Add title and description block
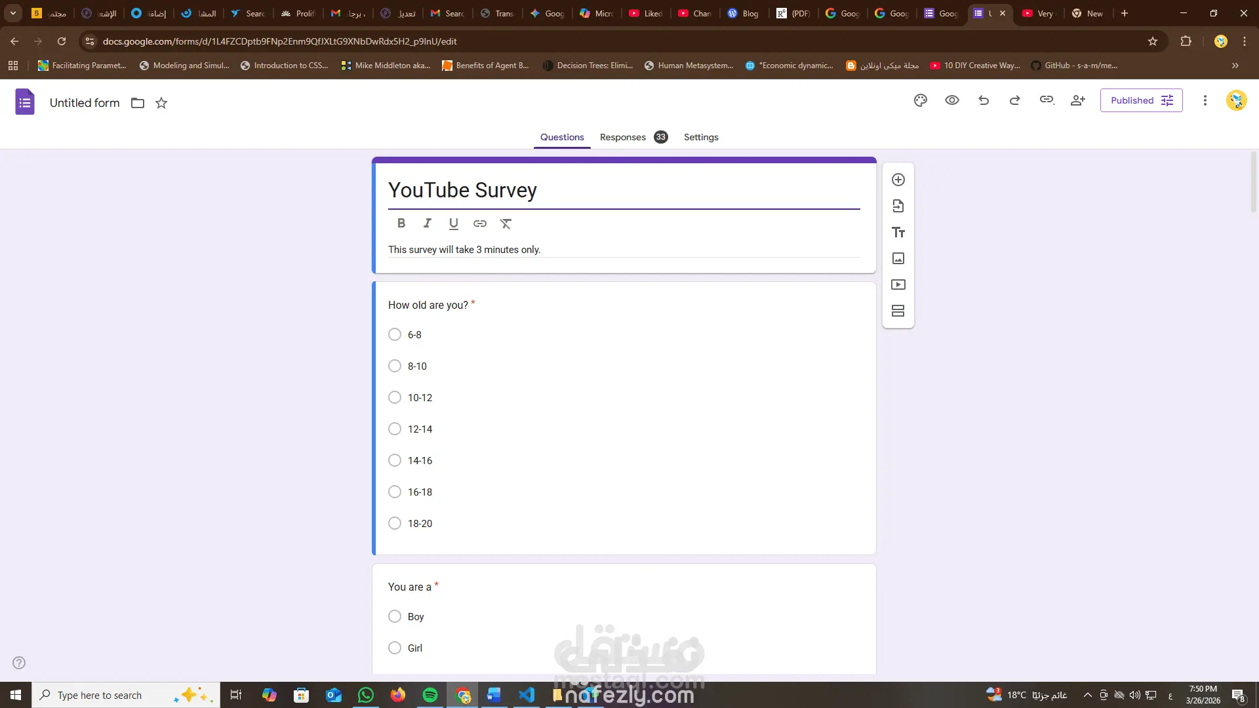Image resolution: width=1259 pixels, height=708 pixels. point(898,232)
